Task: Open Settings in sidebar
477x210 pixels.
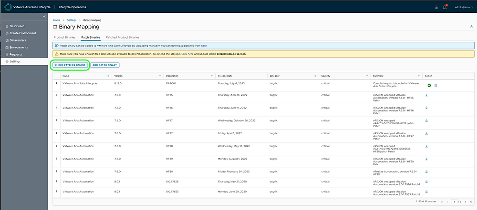Action: (x=15, y=61)
